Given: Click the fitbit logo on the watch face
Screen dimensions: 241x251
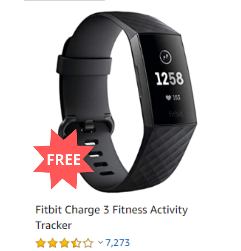Looking at the screenshot, I should point(176,114).
